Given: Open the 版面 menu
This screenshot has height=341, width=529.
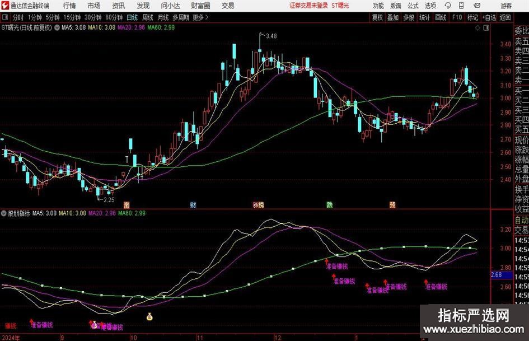Looking at the screenshot, I should tap(395, 6).
